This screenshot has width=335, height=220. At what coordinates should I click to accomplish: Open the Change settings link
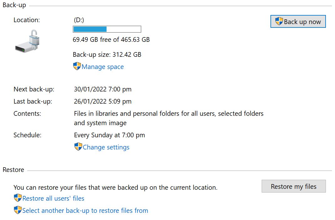tap(106, 147)
